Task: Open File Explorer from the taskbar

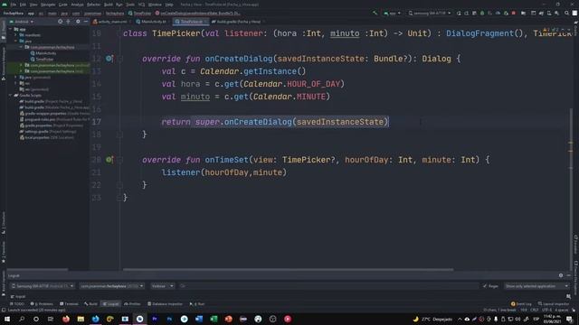Action: tap(81, 319)
